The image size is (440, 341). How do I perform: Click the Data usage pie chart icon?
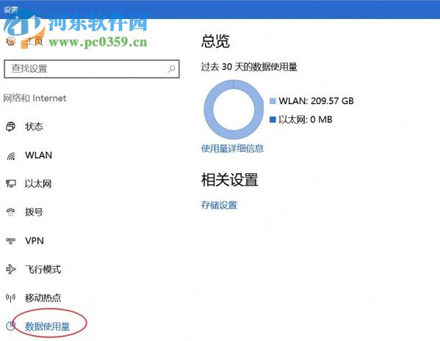coord(11,326)
